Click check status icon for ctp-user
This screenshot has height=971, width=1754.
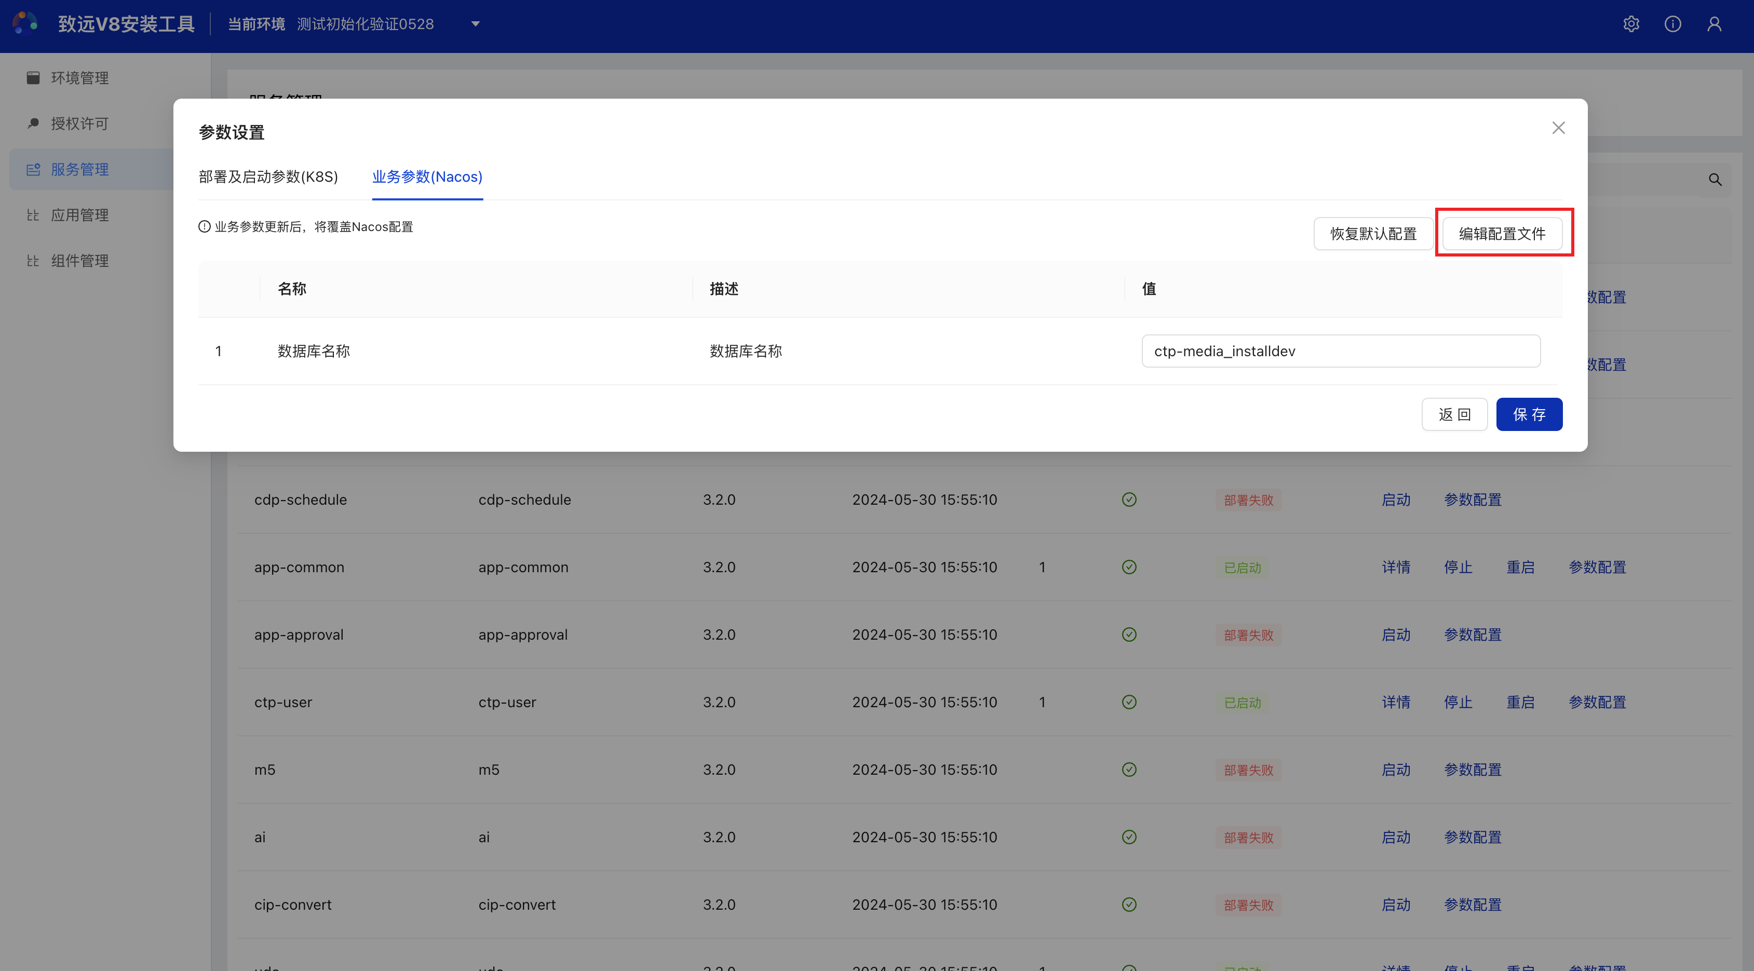point(1129,702)
